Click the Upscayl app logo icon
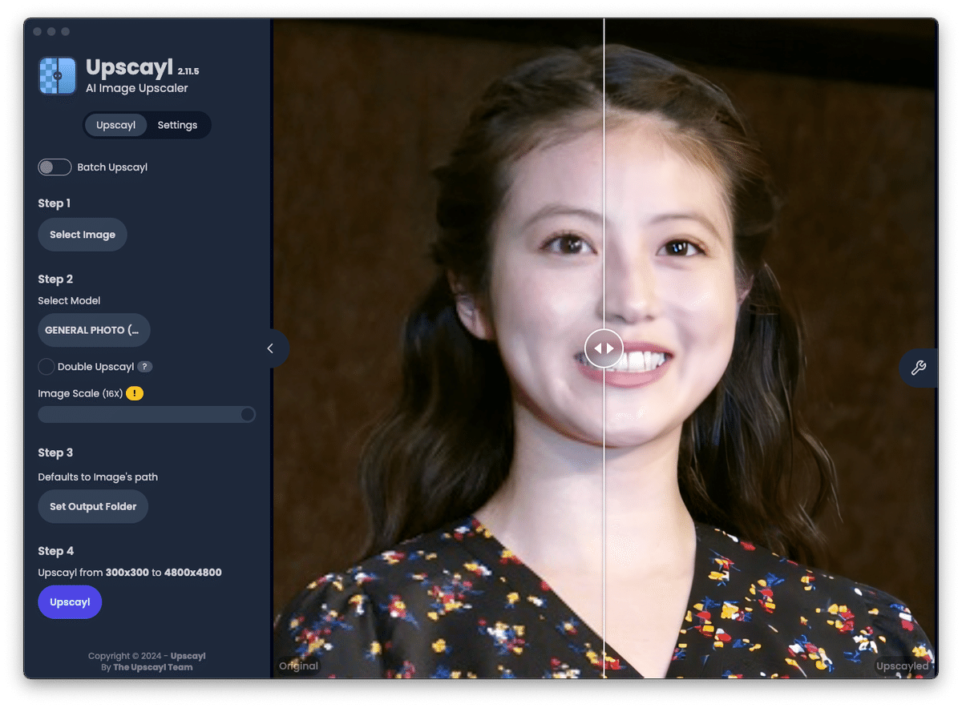962x708 pixels. [58, 76]
